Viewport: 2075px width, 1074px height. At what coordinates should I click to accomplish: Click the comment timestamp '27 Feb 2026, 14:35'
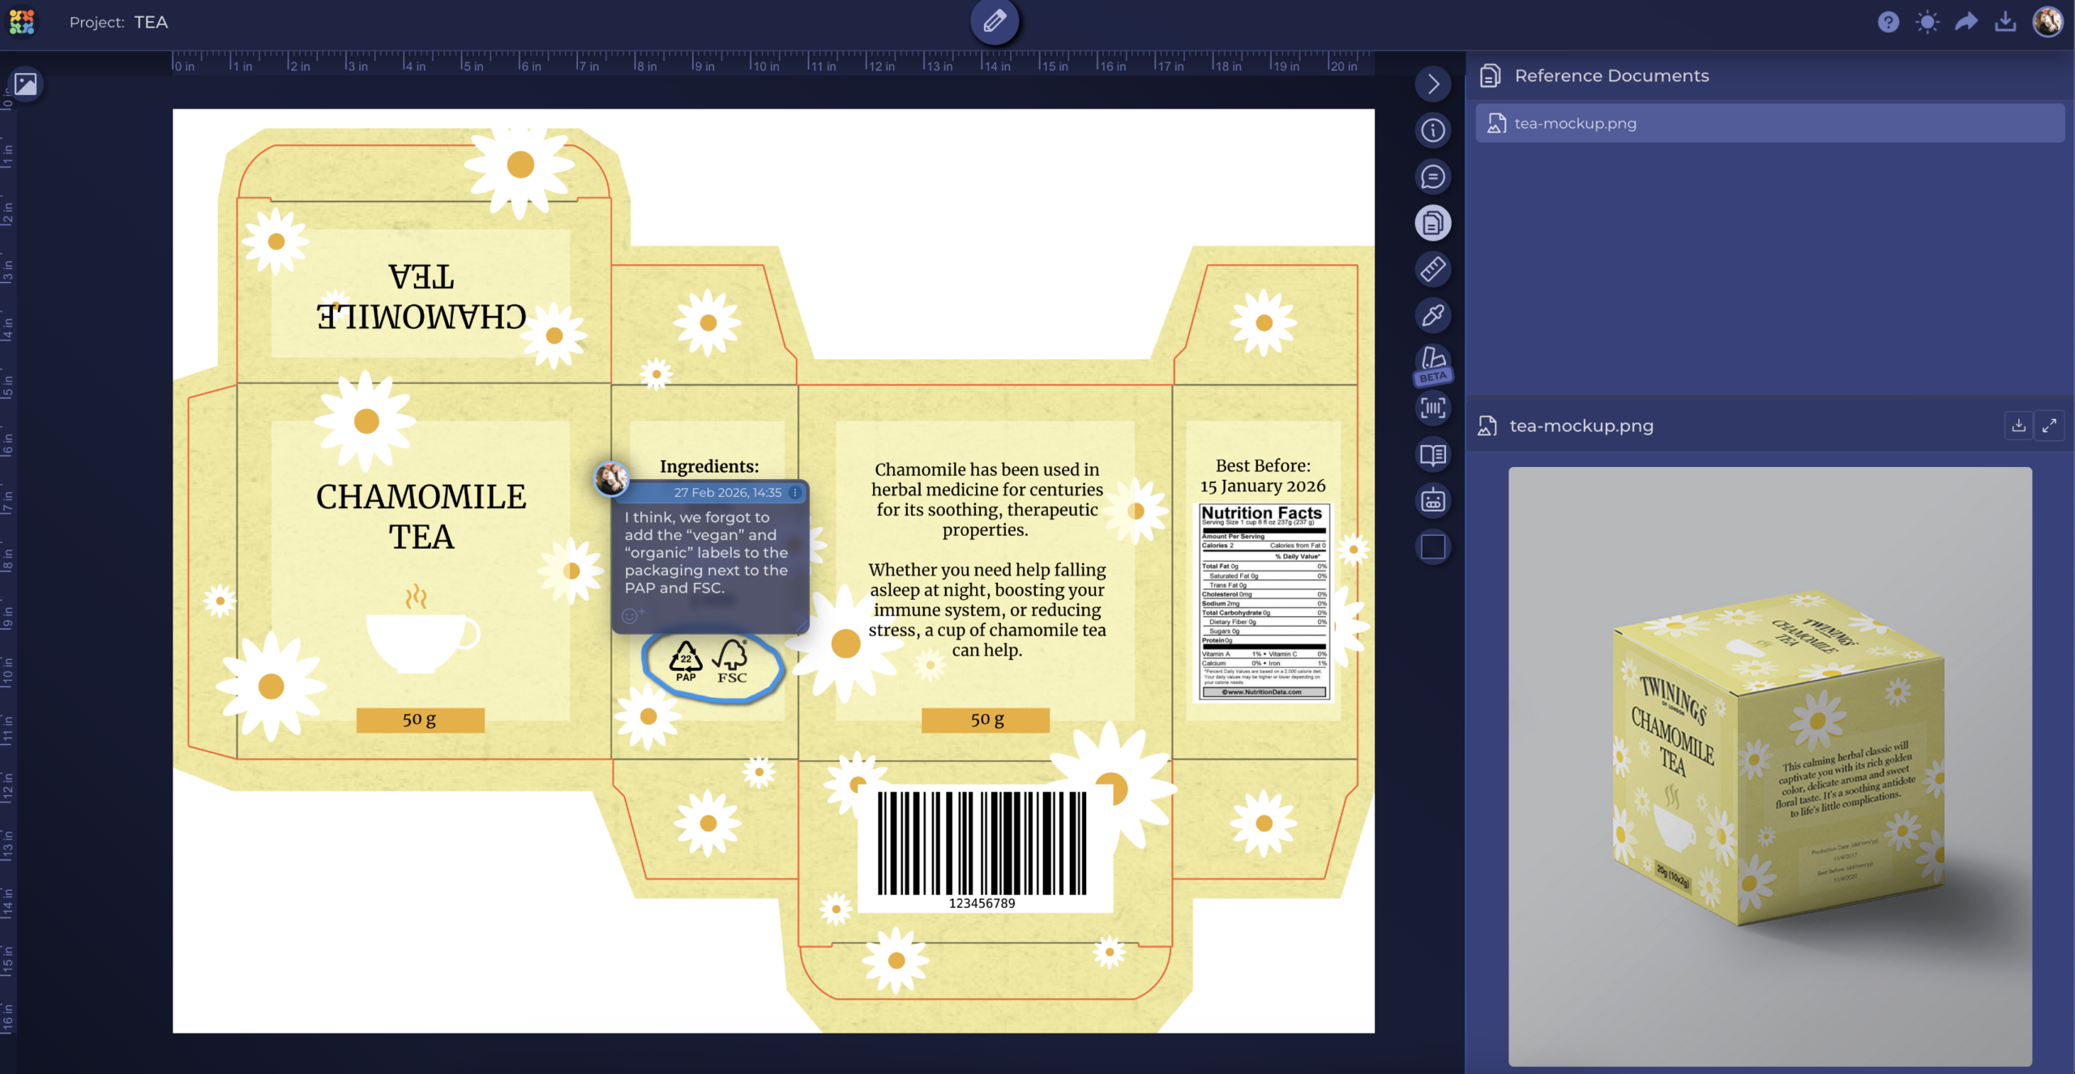click(728, 493)
